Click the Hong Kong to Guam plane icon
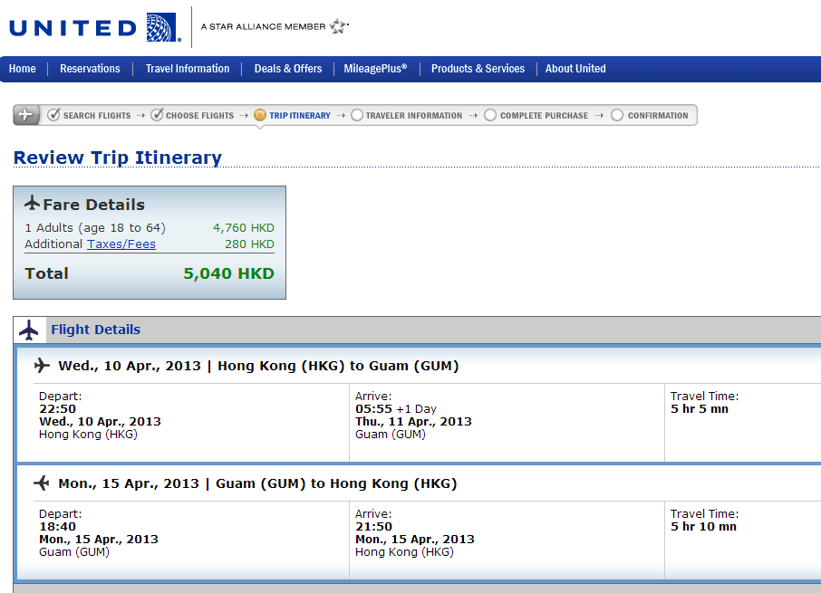Viewport: 821px width, 593px height. 42,366
